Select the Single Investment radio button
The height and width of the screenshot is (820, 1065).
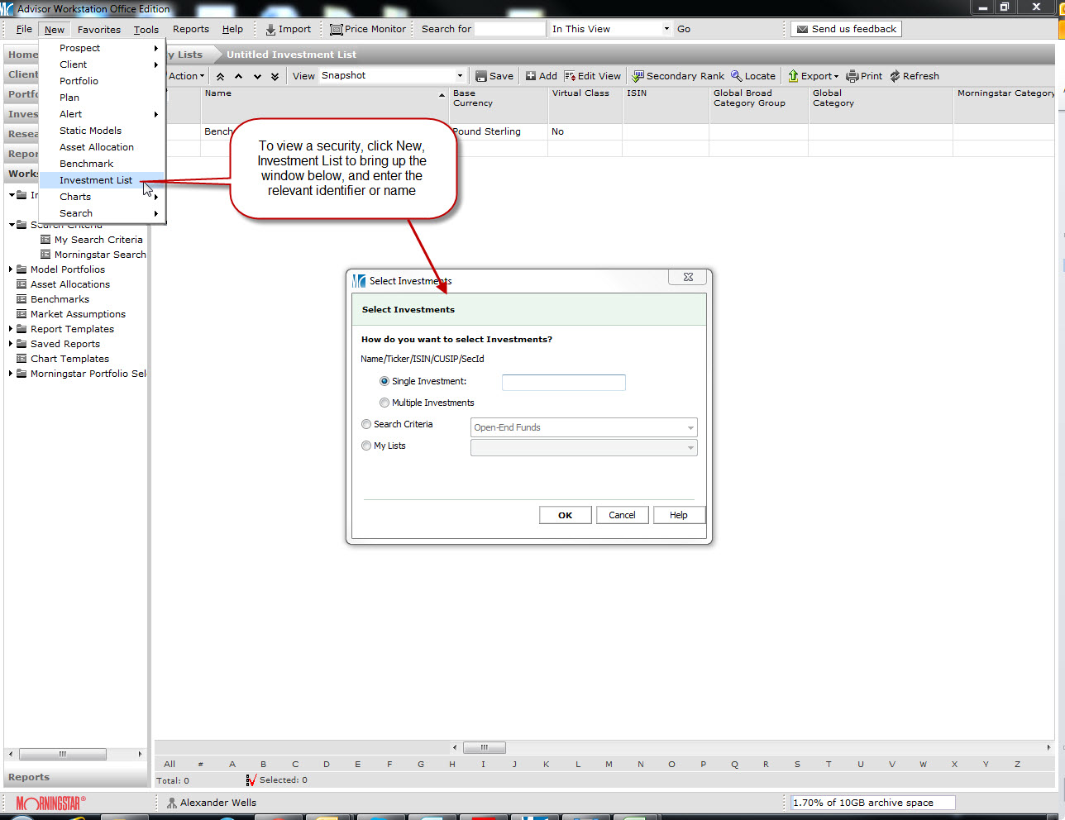tap(384, 382)
